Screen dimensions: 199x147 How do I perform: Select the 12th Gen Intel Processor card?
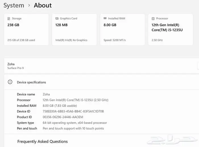click(x=171, y=29)
